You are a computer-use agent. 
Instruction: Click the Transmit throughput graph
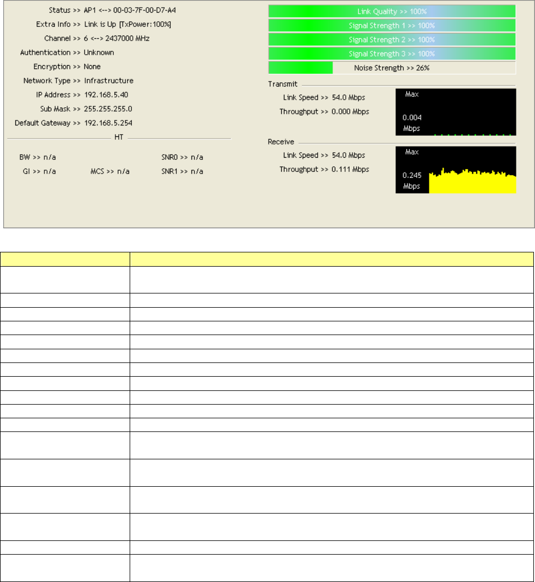click(456, 112)
